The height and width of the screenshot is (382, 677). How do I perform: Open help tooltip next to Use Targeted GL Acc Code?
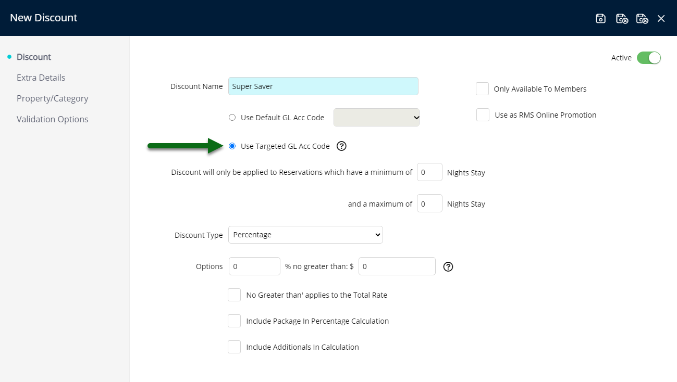tap(341, 146)
